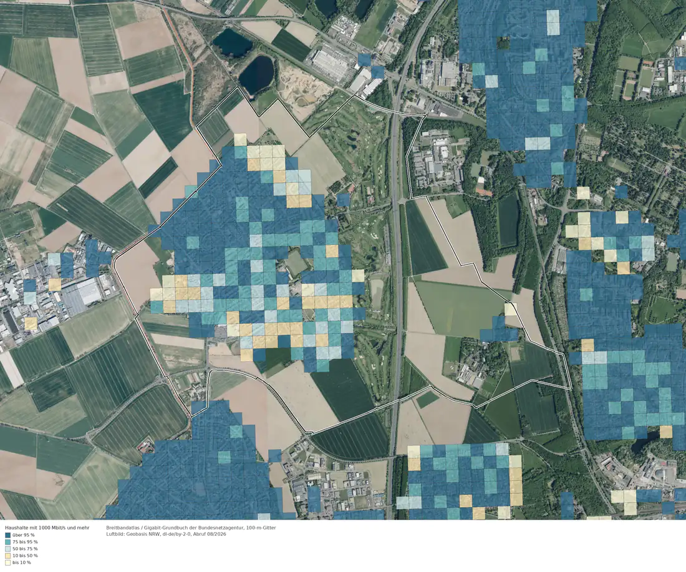Click the legend title 'Haushalte mit 1000 Mbit/s und mehr'
686x572 pixels.
tap(47, 528)
